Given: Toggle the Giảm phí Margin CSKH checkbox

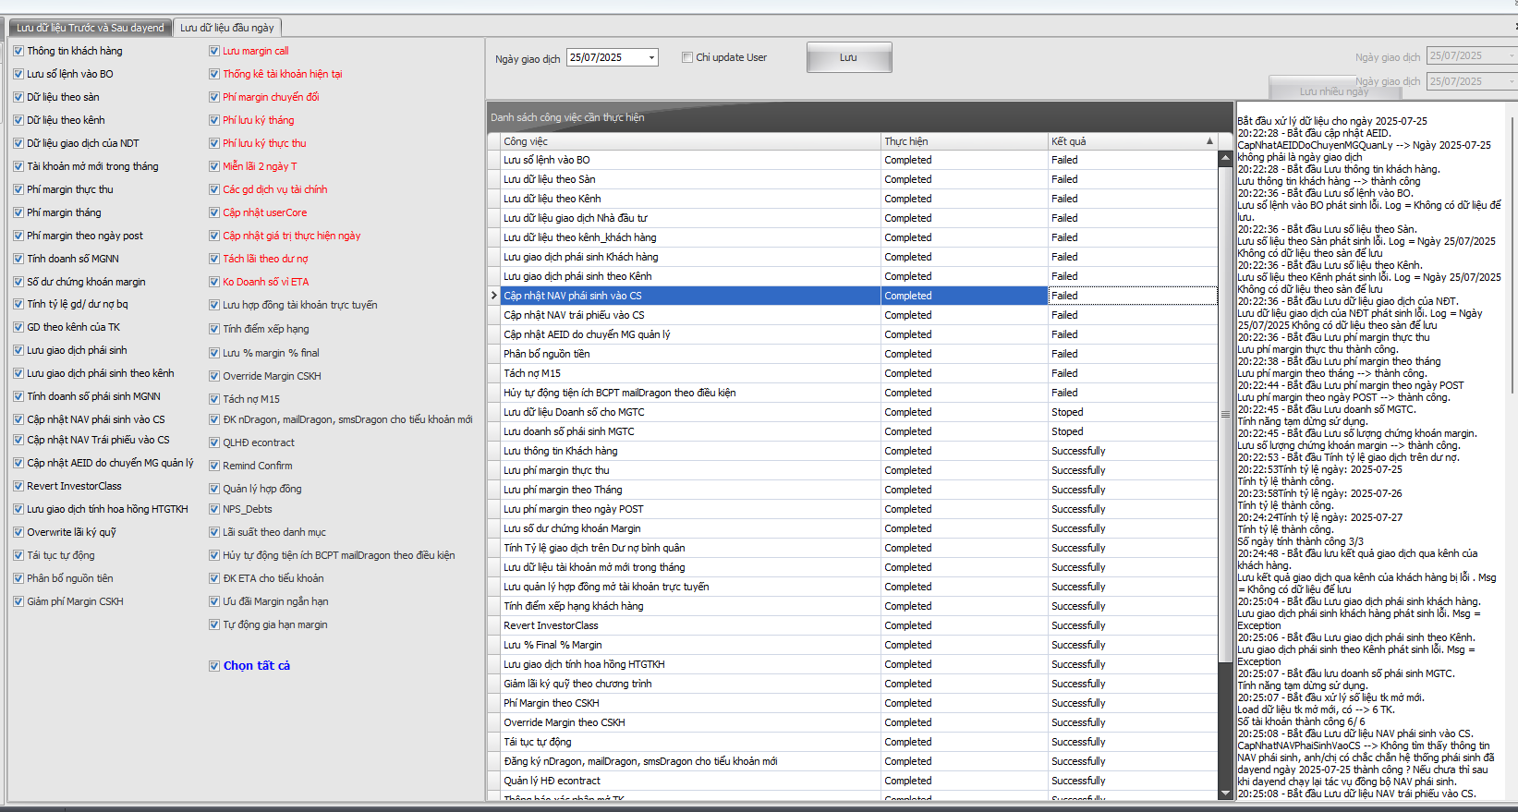Looking at the screenshot, I should pyautogui.click(x=18, y=601).
